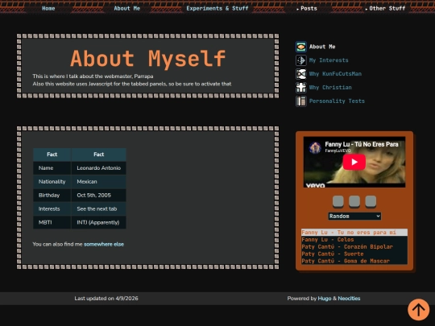Expand the Posts navigation menu

307,8
